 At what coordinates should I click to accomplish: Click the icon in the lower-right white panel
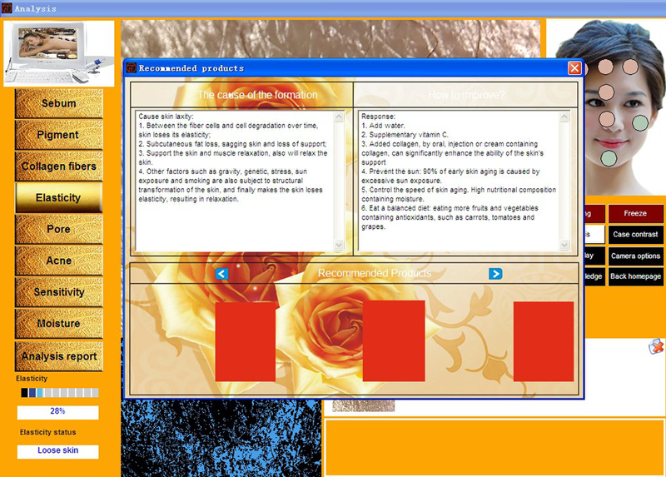pos(656,346)
